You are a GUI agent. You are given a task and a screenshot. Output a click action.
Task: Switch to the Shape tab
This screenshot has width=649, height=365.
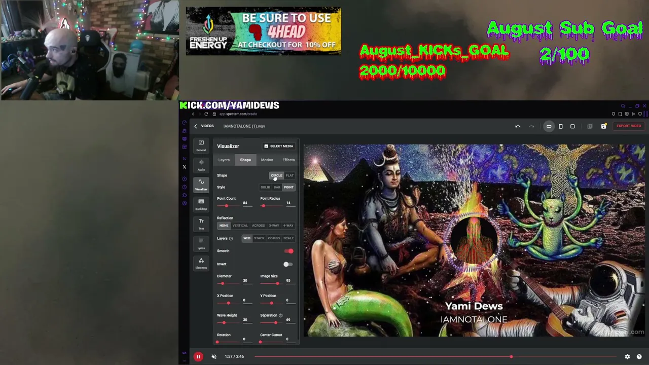pos(245,160)
